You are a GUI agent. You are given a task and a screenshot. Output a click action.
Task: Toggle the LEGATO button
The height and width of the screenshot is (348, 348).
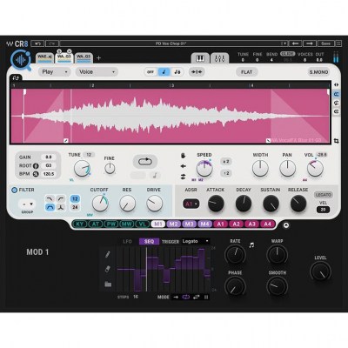pyautogui.click(x=324, y=195)
